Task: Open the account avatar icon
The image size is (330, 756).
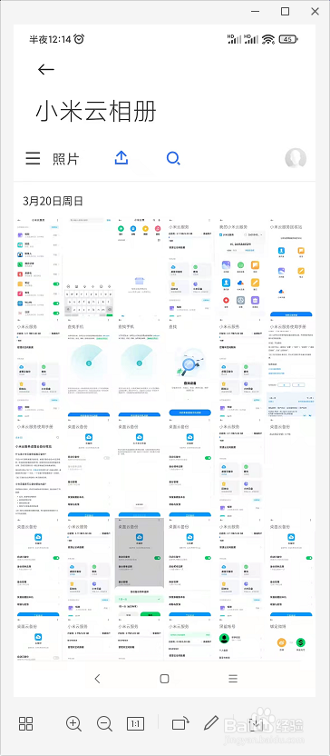Action: 296,158
